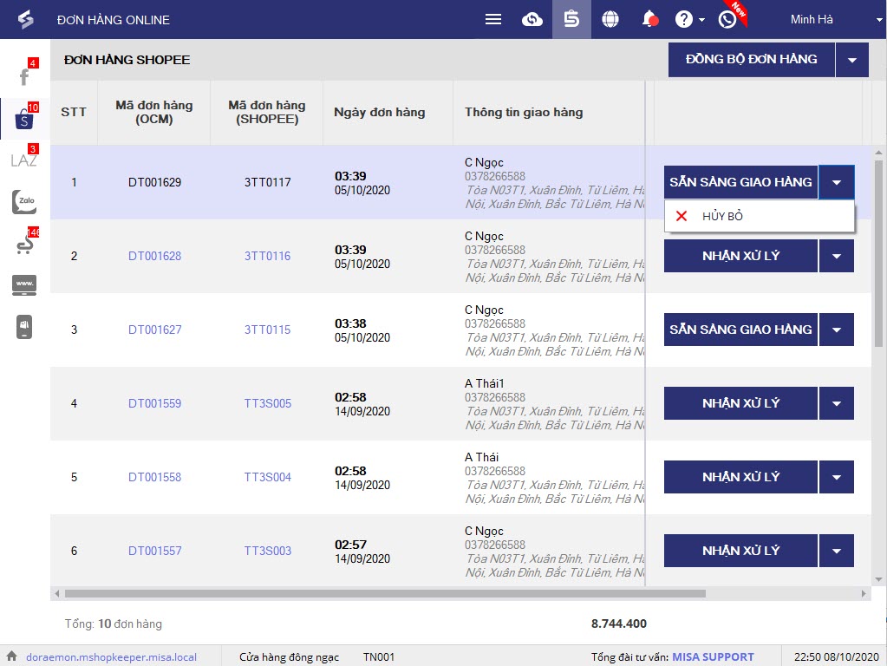Open doraemon.mshopkeeper.misa.local link
This screenshot has height=666, width=887.
[112, 657]
